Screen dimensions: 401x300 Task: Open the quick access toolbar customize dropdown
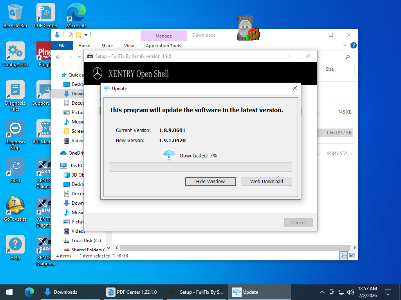tap(86, 36)
